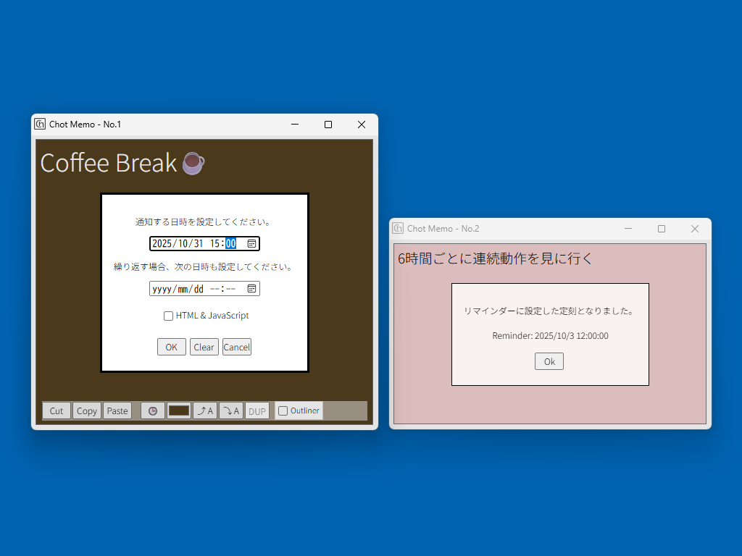Open calendar picker for notification date
This screenshot has width=742, height=556.
click(251, 244)
